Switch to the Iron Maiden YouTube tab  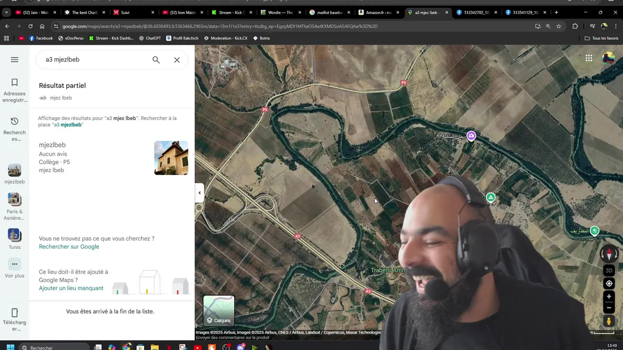[182, 12]
